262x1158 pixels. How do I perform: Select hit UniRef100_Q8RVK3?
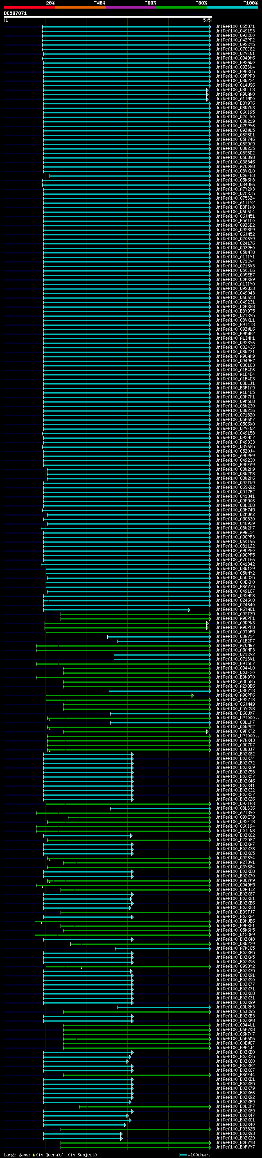(235, 108)
